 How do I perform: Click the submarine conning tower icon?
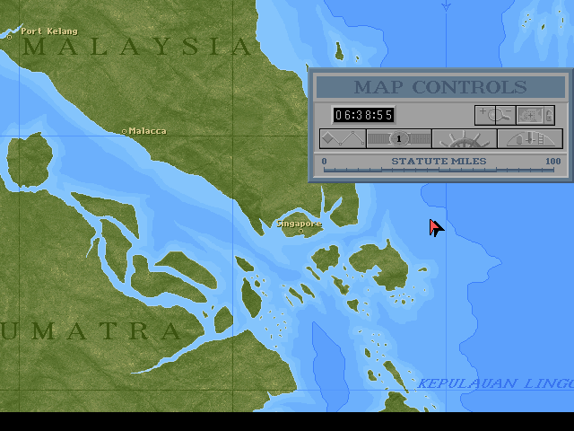[529, 139]
